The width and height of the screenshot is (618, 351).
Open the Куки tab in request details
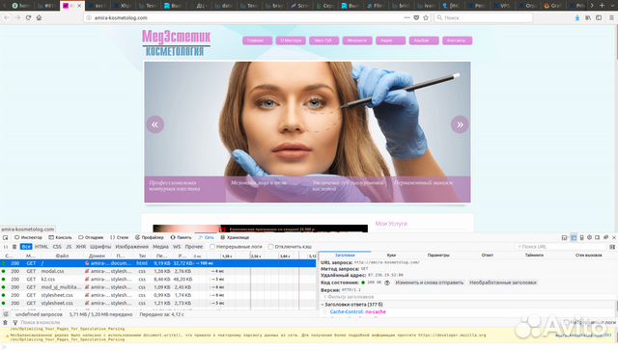(391, 256)
